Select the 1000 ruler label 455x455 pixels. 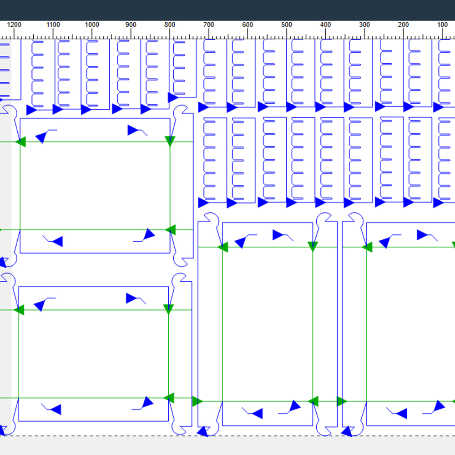(x=92, y=25)
